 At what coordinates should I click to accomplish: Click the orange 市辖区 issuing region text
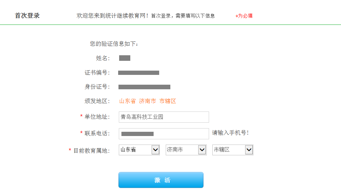click(168, 101)
